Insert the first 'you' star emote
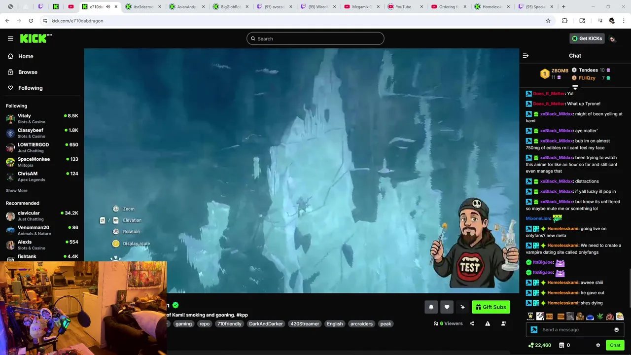Viewport: 631px width, 355px height. (x=530, y=317)
